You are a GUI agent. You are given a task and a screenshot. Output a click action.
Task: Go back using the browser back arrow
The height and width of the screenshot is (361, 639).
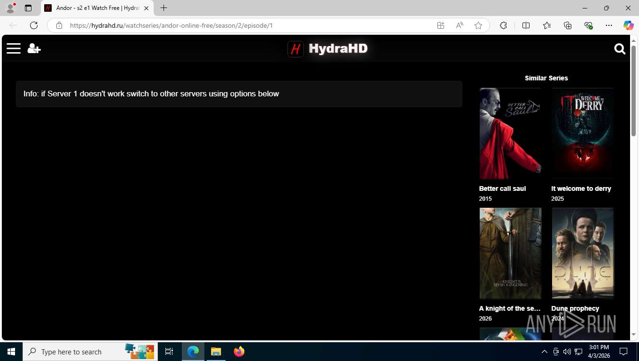point(13,25)
